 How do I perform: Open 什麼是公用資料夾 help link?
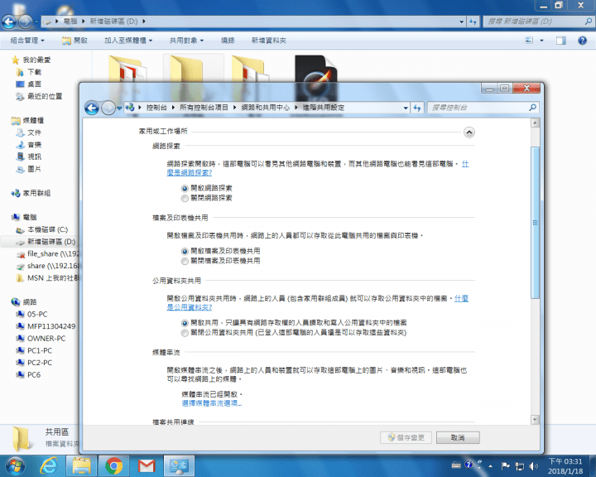(x=190, y=307)
